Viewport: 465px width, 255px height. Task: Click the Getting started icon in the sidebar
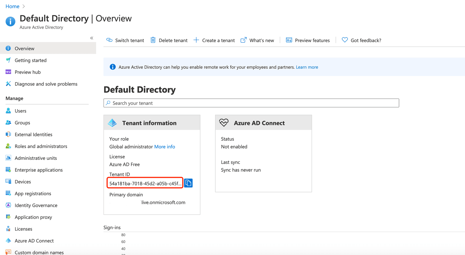(8, 60)
